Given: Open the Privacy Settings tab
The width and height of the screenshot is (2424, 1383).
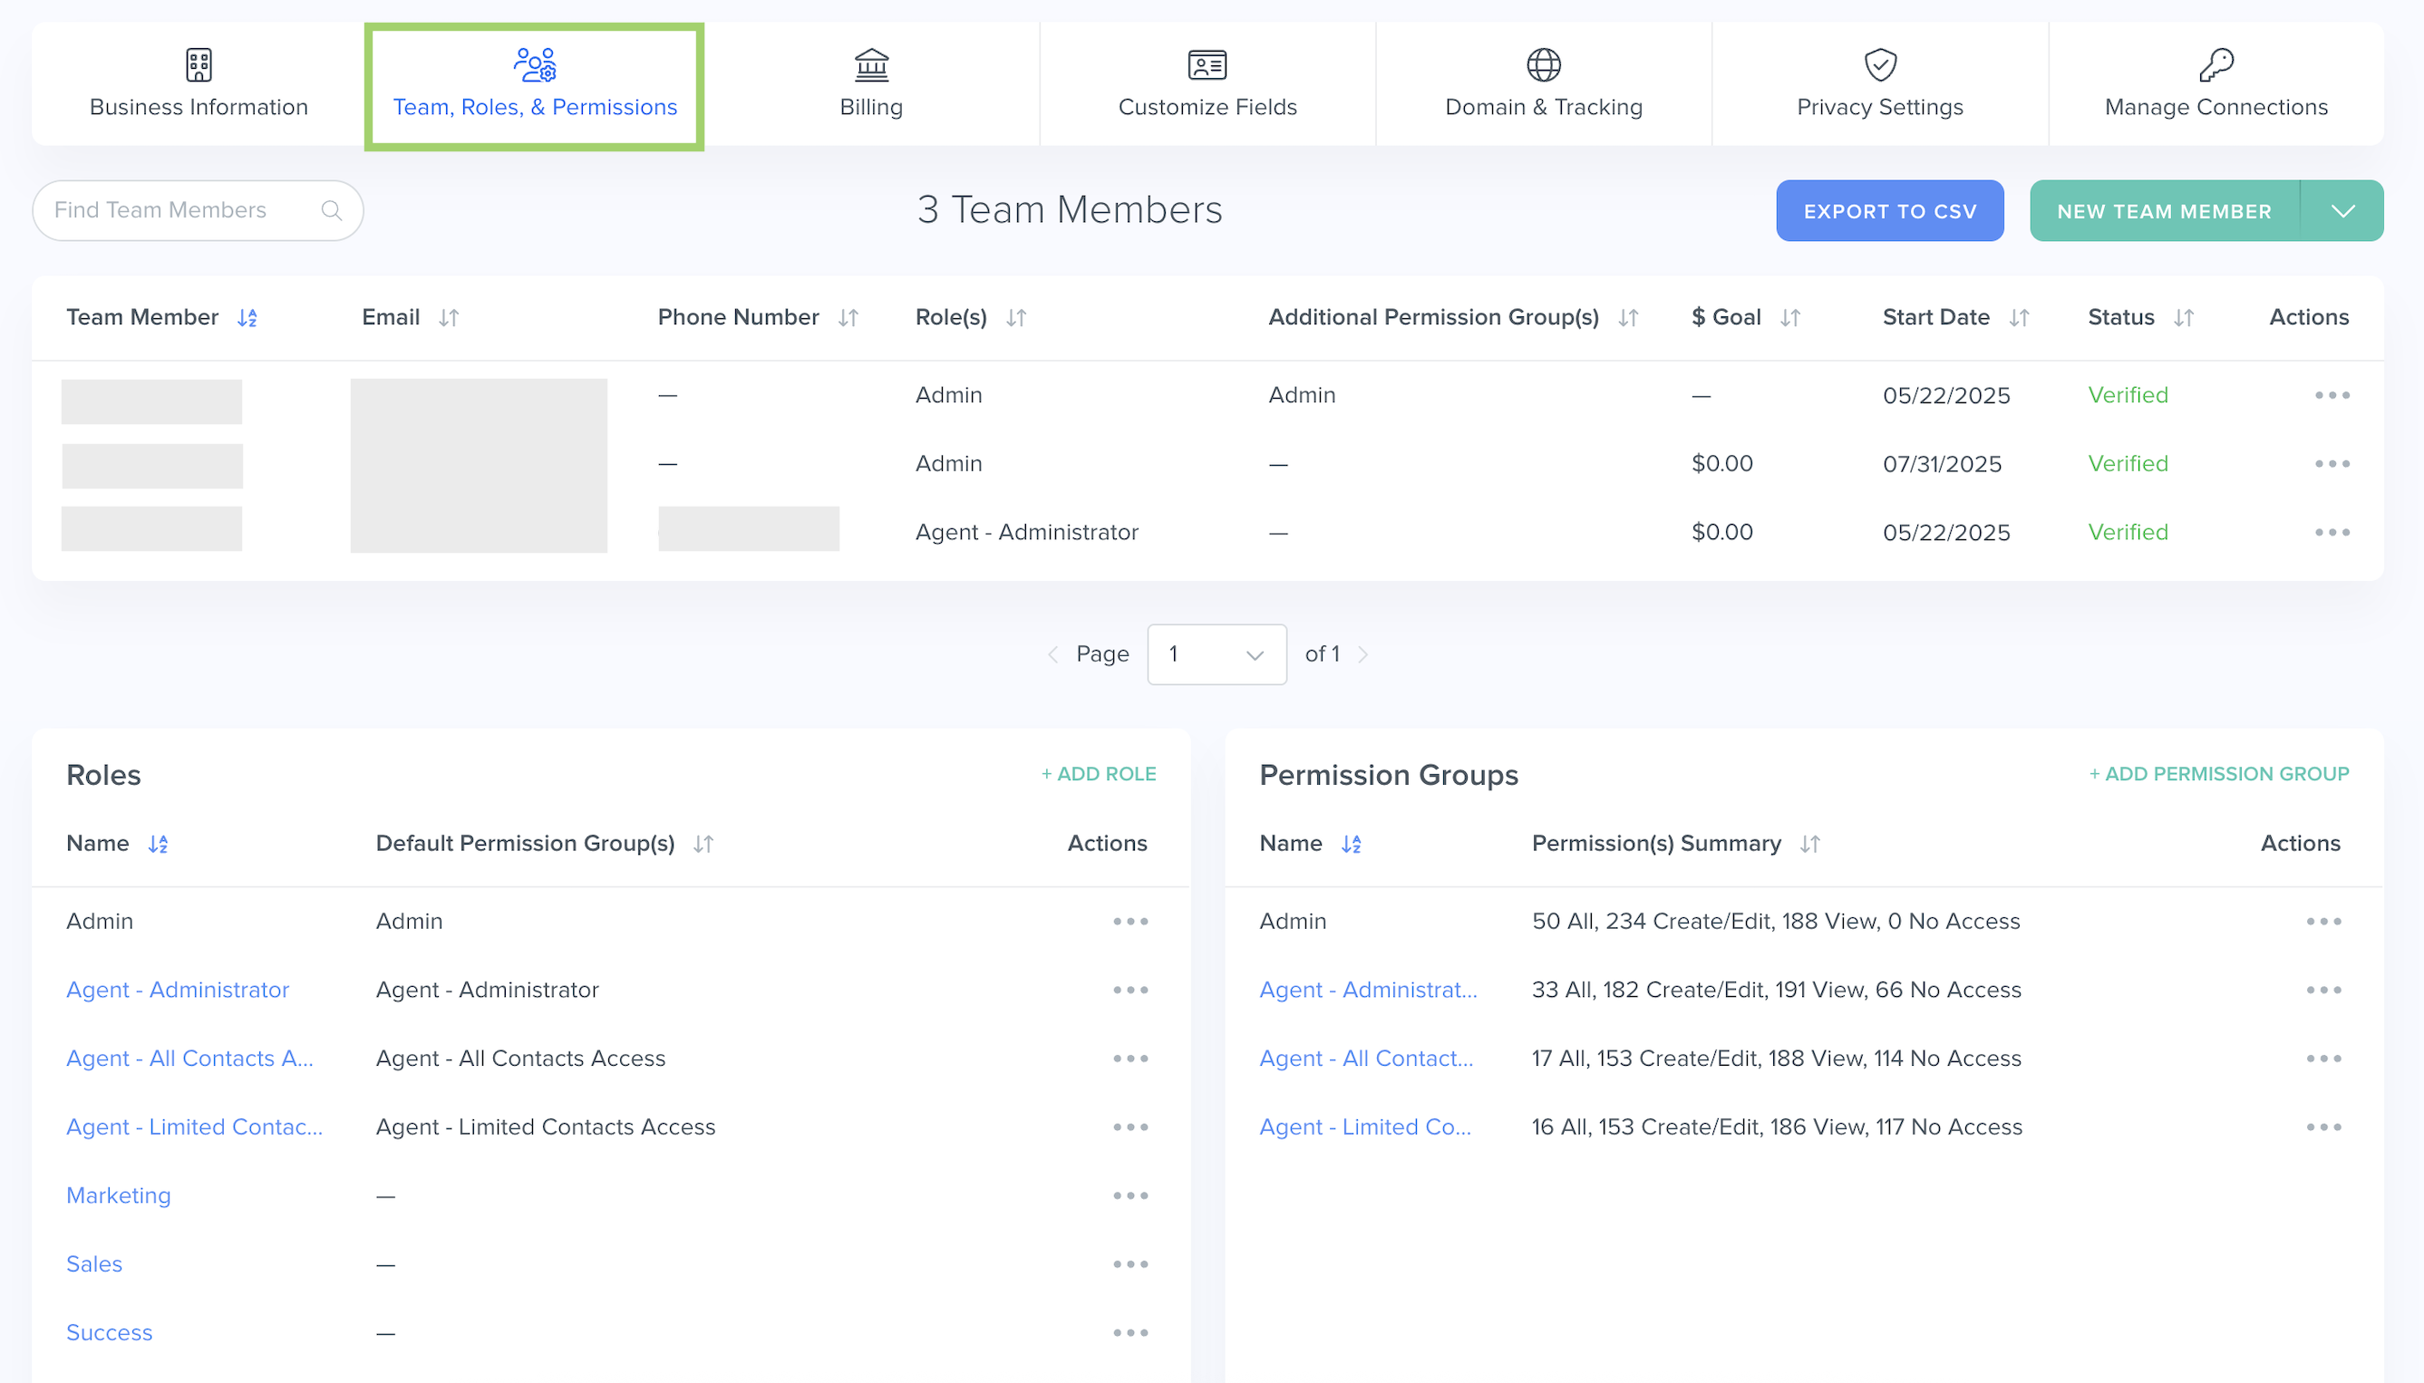Looking at the screenshot, I should [x=1879, y=84].
